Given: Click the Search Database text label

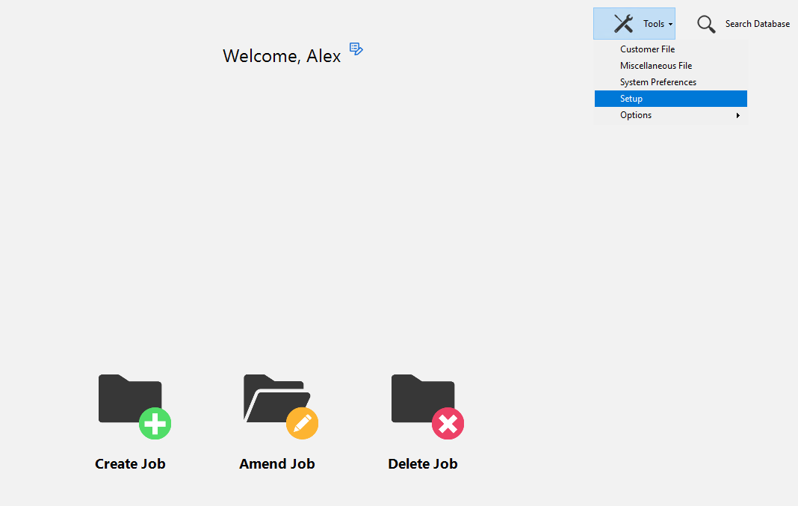Looking at the screenshot, I should [757, 24].
